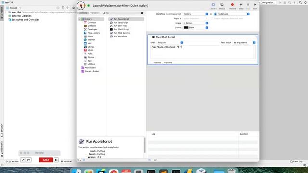Click the red Record button in Automator
The image size is (308, 173).
point(232,6)
